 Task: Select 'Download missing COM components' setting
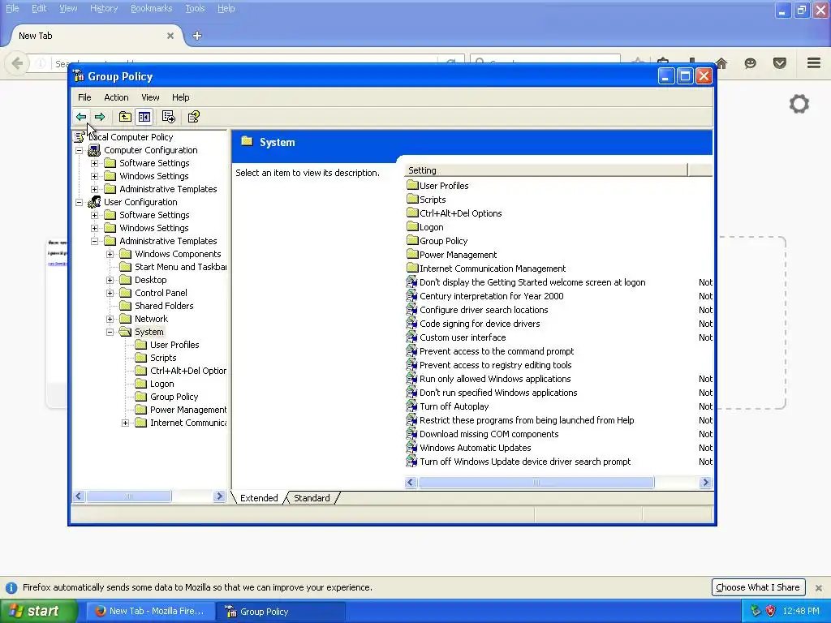pos(489,434)
